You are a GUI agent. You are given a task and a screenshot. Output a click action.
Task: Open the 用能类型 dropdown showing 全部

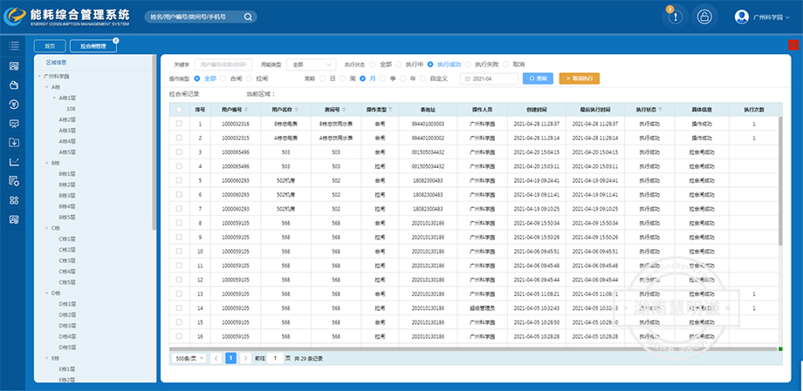pyautogui.click(x=311, y=64)
